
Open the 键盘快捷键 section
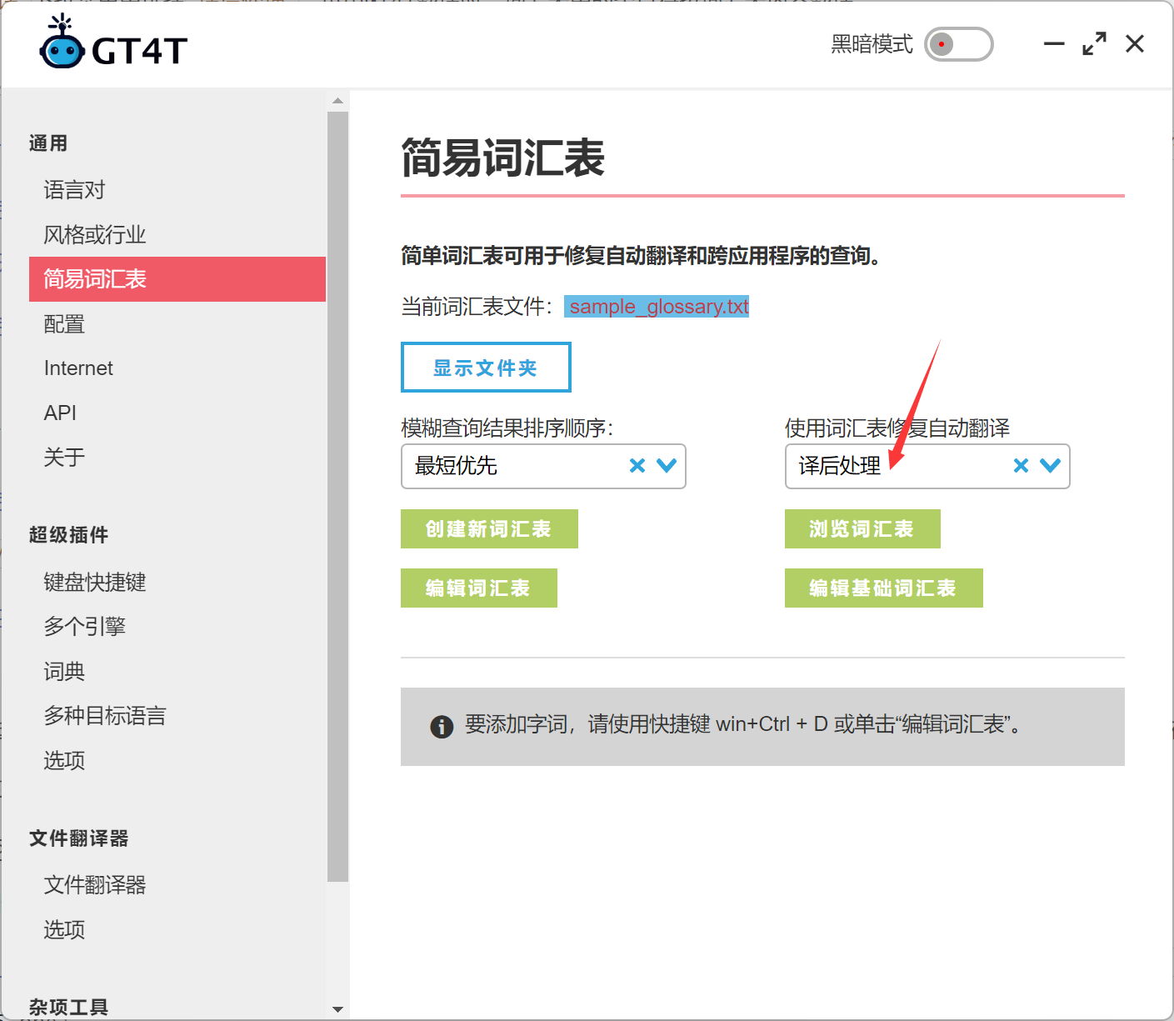tap(94, 583)
